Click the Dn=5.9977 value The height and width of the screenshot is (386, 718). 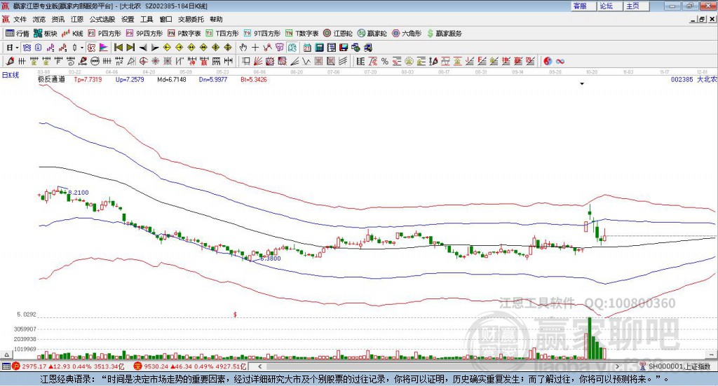pyautogui.click(x=213, y=80)
